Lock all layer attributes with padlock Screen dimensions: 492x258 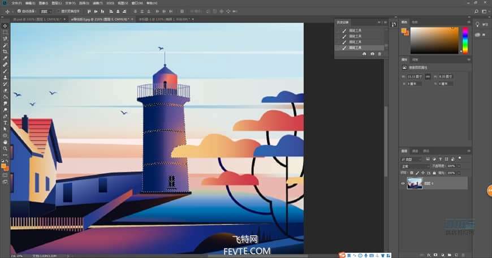(x=434, y=173)
